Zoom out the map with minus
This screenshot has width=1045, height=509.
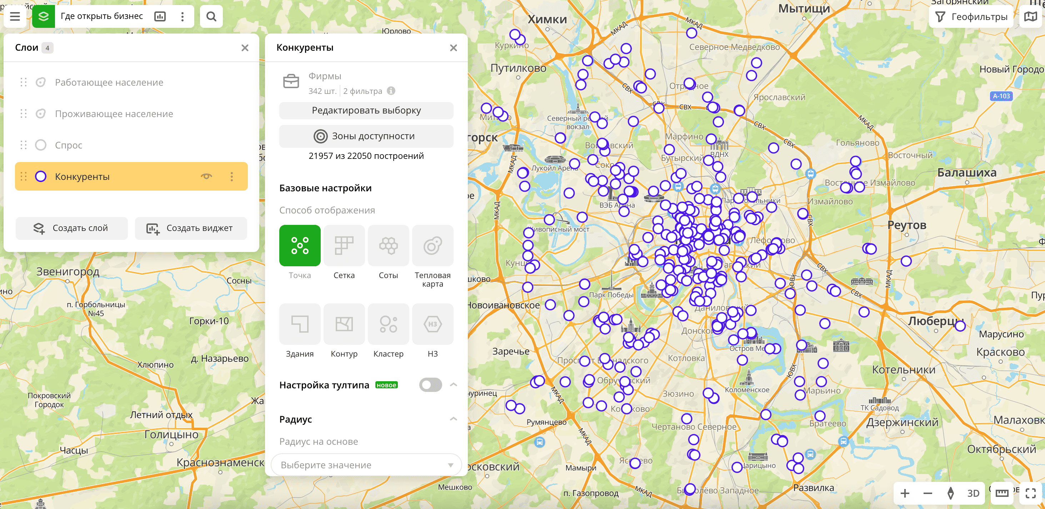pyautogui.click(x=927, y=493)
